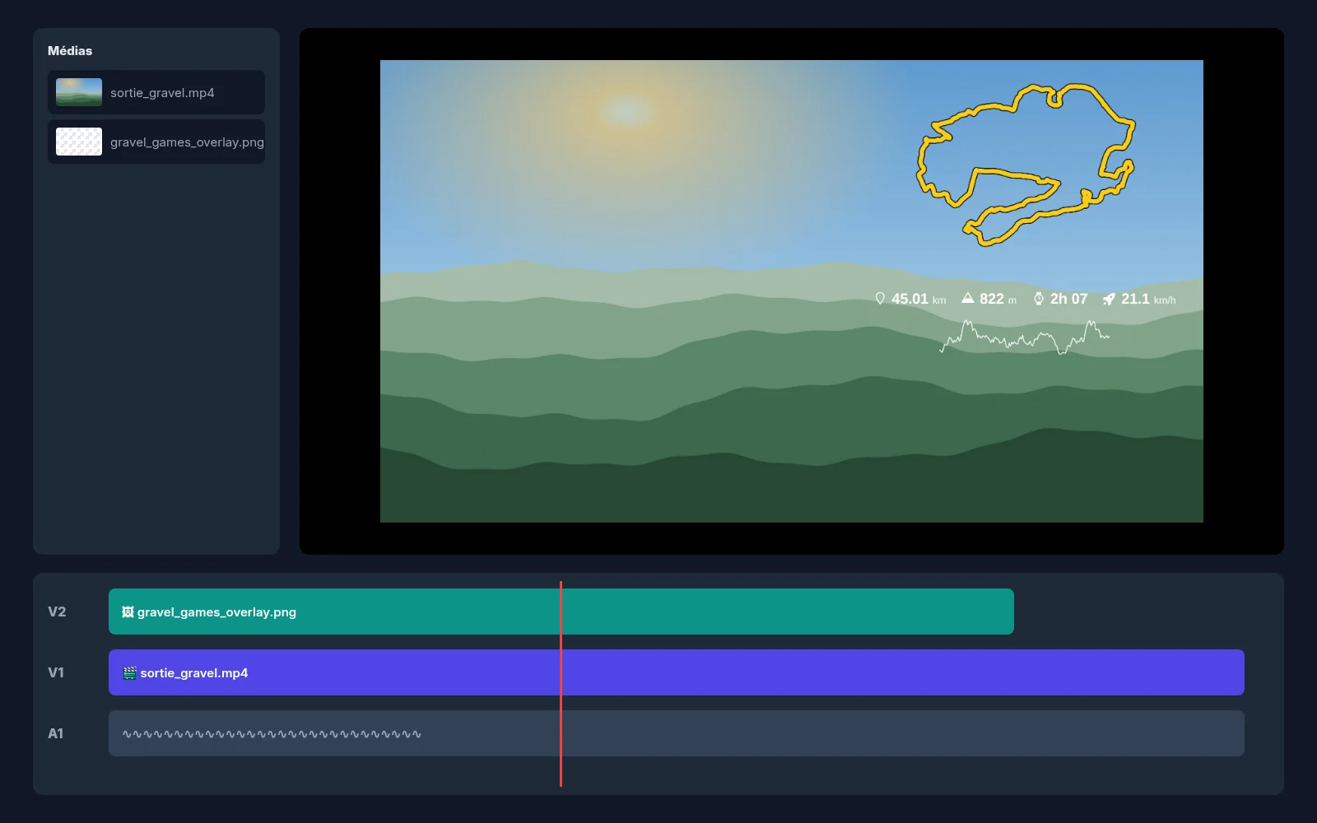1317x823 pixels.
Task: Click the V1 track label
Action: (56, 672)
